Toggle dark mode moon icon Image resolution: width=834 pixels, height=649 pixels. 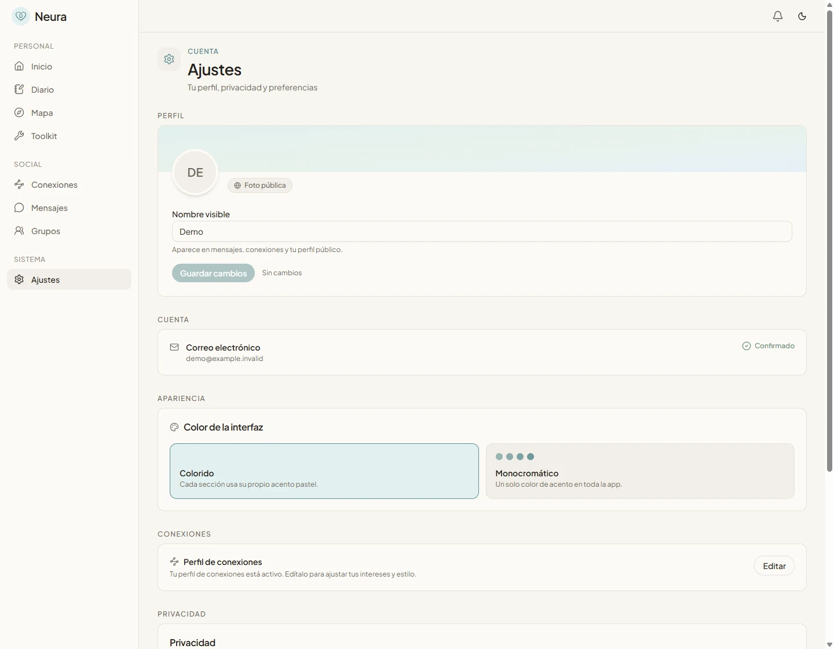802,16
